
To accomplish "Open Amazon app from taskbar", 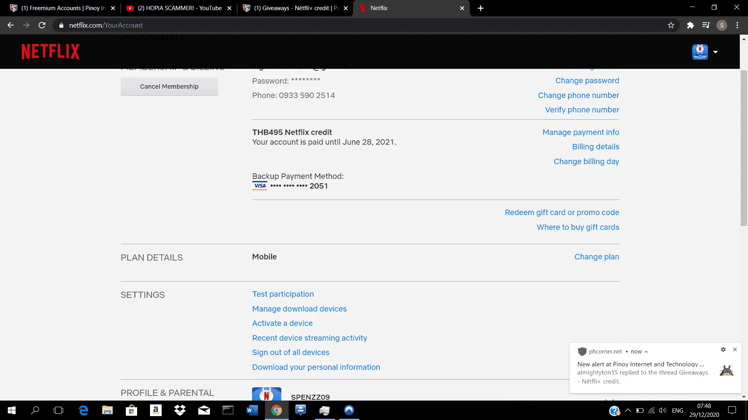I will point(155,410).
